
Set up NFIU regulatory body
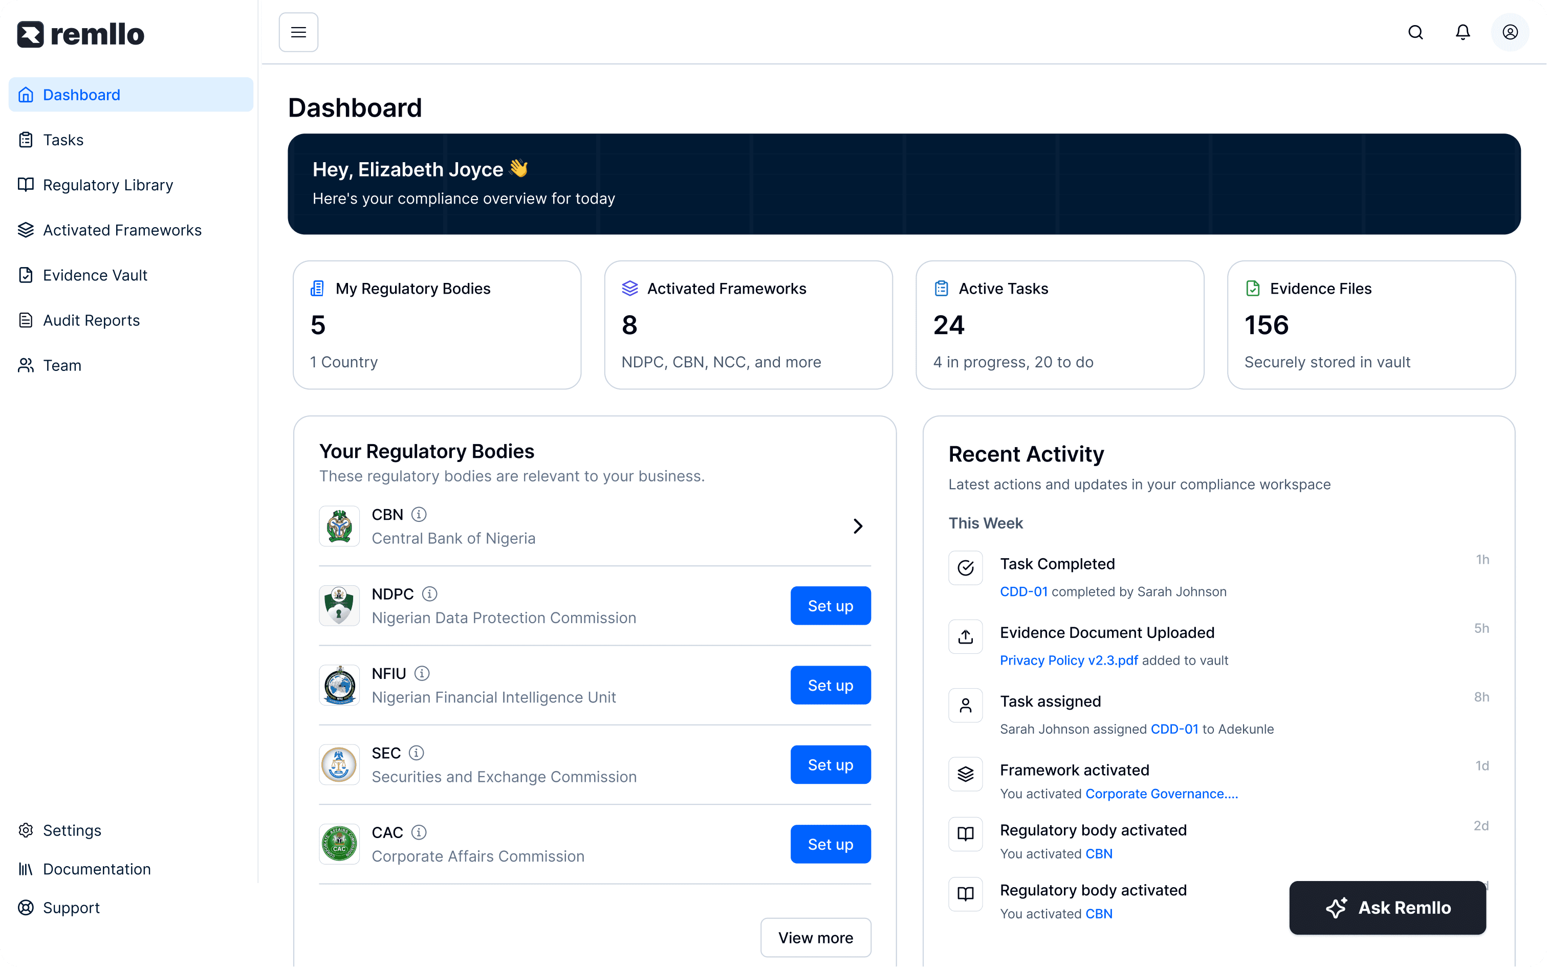tap(830, 685)
